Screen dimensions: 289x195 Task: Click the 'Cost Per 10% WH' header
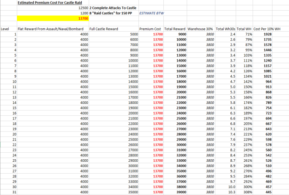[x=267, y=29]
